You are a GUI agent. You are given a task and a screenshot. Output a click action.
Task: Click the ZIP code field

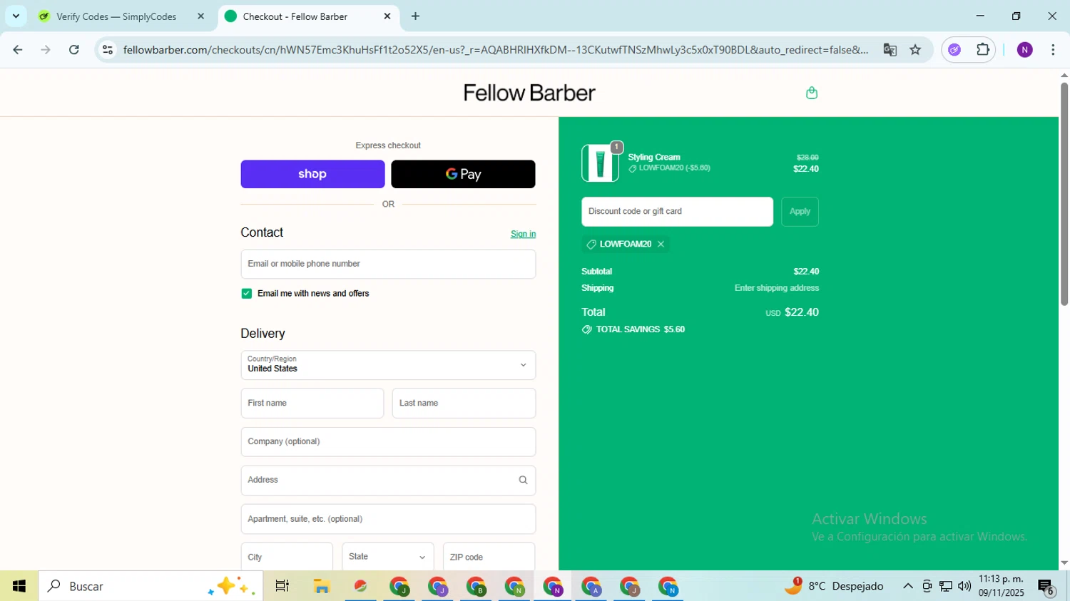[x=489, y=557]
